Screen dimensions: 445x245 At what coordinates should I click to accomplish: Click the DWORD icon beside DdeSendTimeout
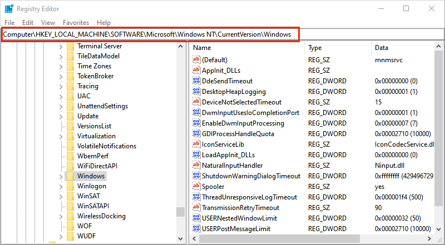tap(196, 81)
